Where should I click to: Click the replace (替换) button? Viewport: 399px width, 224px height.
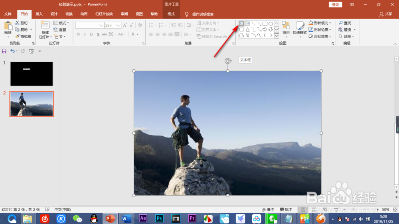tap(345, 30)
